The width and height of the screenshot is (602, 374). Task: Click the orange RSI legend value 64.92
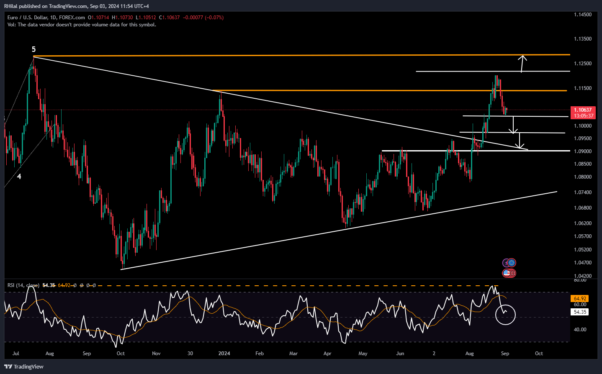pos(64,285)
